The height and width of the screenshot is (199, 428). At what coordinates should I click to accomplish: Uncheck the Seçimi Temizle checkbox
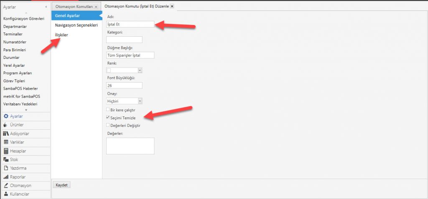pyautogui.click(x=108, y=118)
